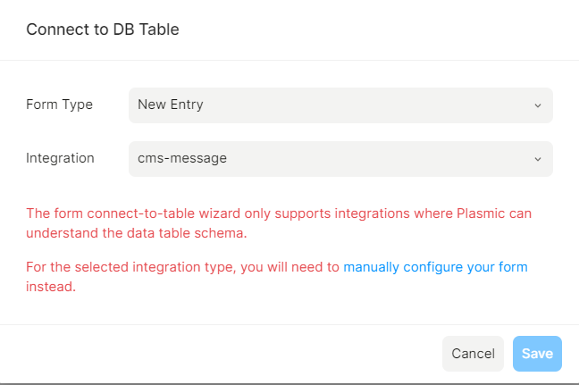579x385 pixels.
Task: Click the "Connect to DB Table" title
Action: (x=103, y=29)
